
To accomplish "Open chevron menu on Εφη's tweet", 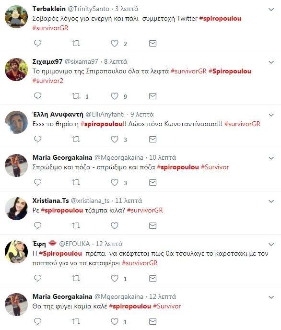I will (271, 244).
